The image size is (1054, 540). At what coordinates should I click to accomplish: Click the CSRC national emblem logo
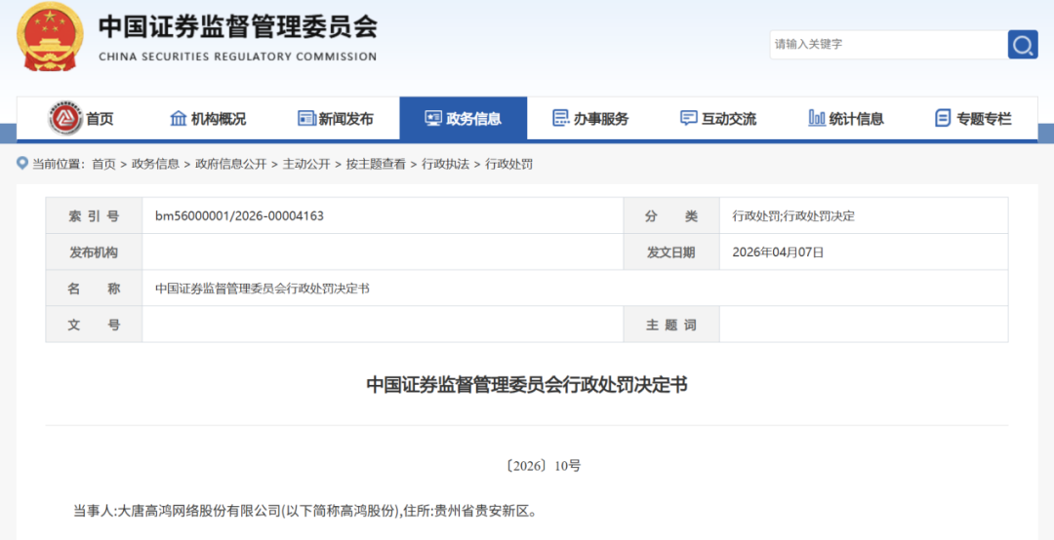(50, 37)
